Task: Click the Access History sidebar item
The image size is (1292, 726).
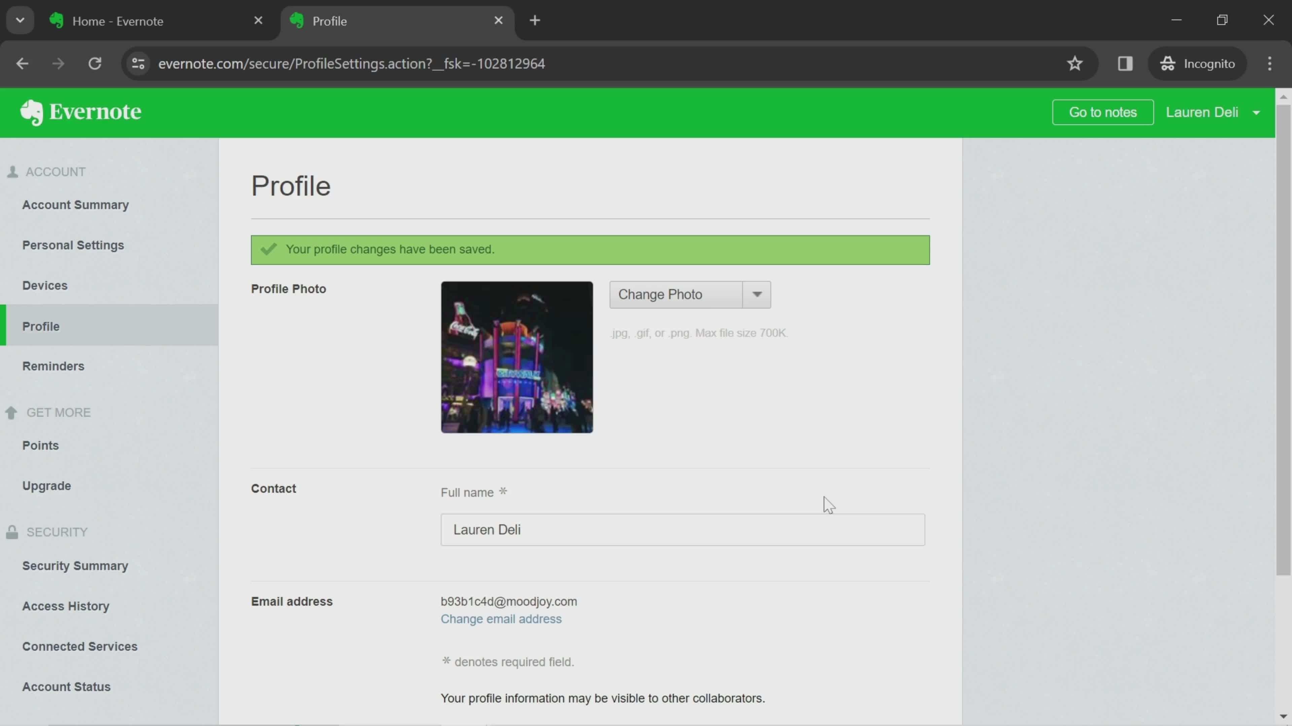Action: [x=65, y=605]
